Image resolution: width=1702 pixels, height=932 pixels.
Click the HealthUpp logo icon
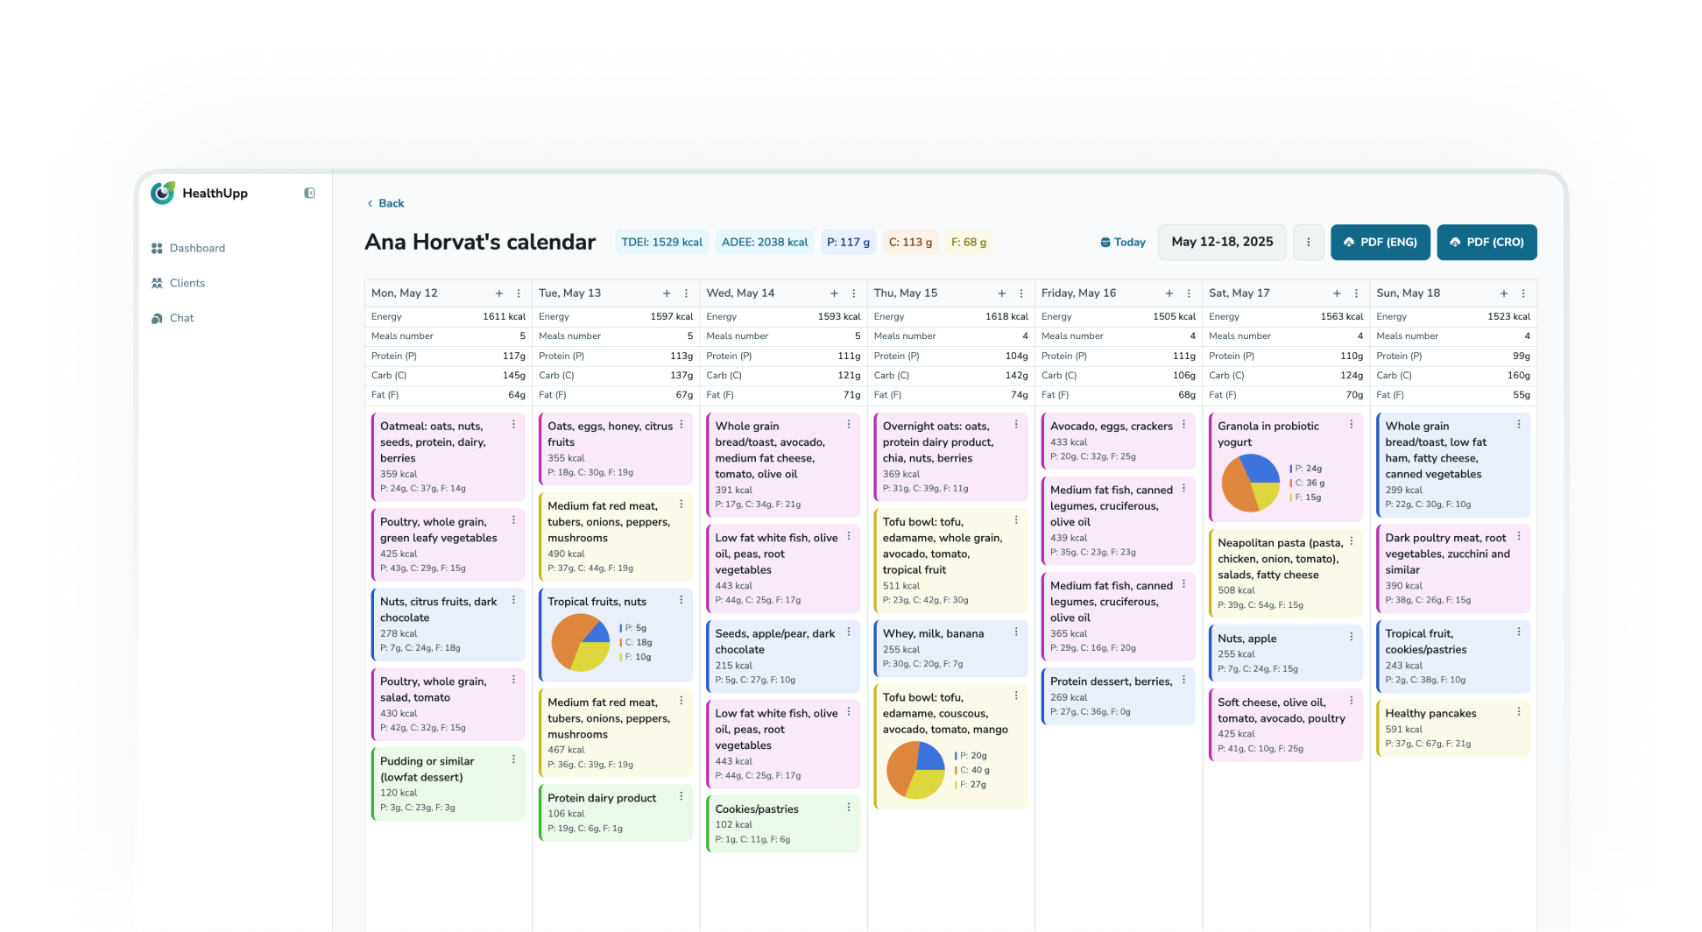pyautogui.click(x=163, y=193)
